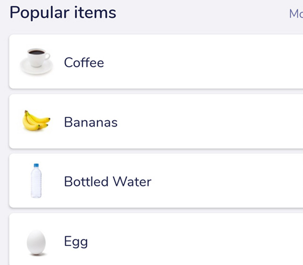Screen dimensions: 303x265
Task: Click the egg's shadow beneath the icon
Action: 37,255
